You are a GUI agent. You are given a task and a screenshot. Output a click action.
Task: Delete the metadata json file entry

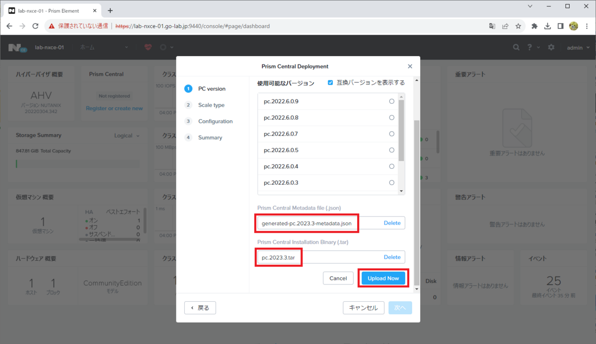coord(392,223)
